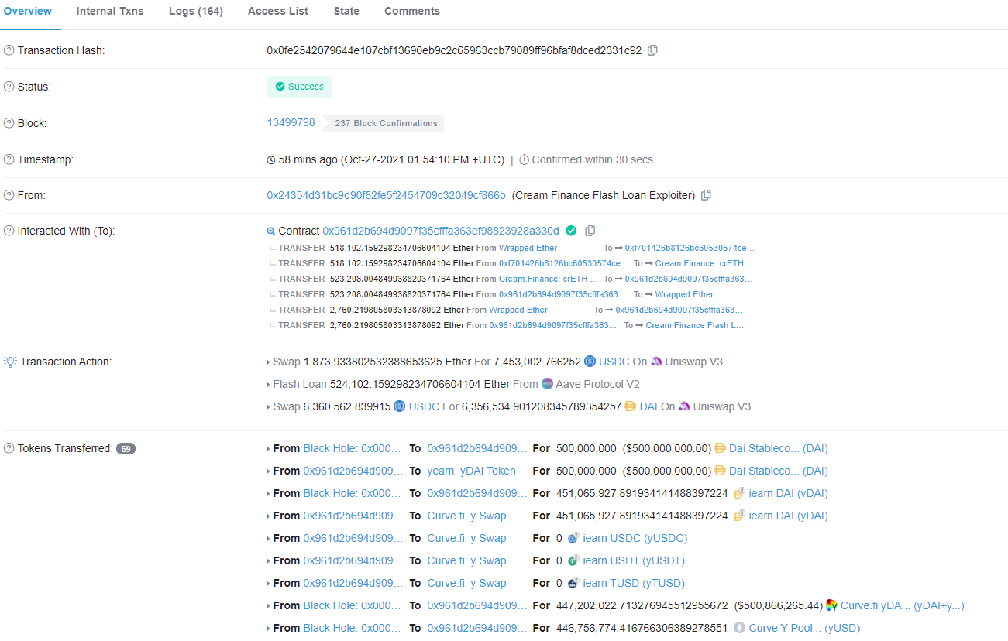Viewport: 1008px width, 641px height.
Task: Click the USDC icon in the 1,873 Ether swap row
Action: pyautogui.click(x=590, y=362)
